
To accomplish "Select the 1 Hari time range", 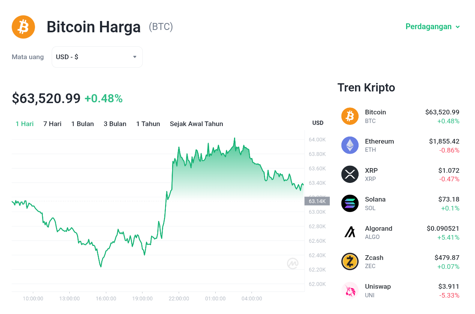I will pos(25,124).
